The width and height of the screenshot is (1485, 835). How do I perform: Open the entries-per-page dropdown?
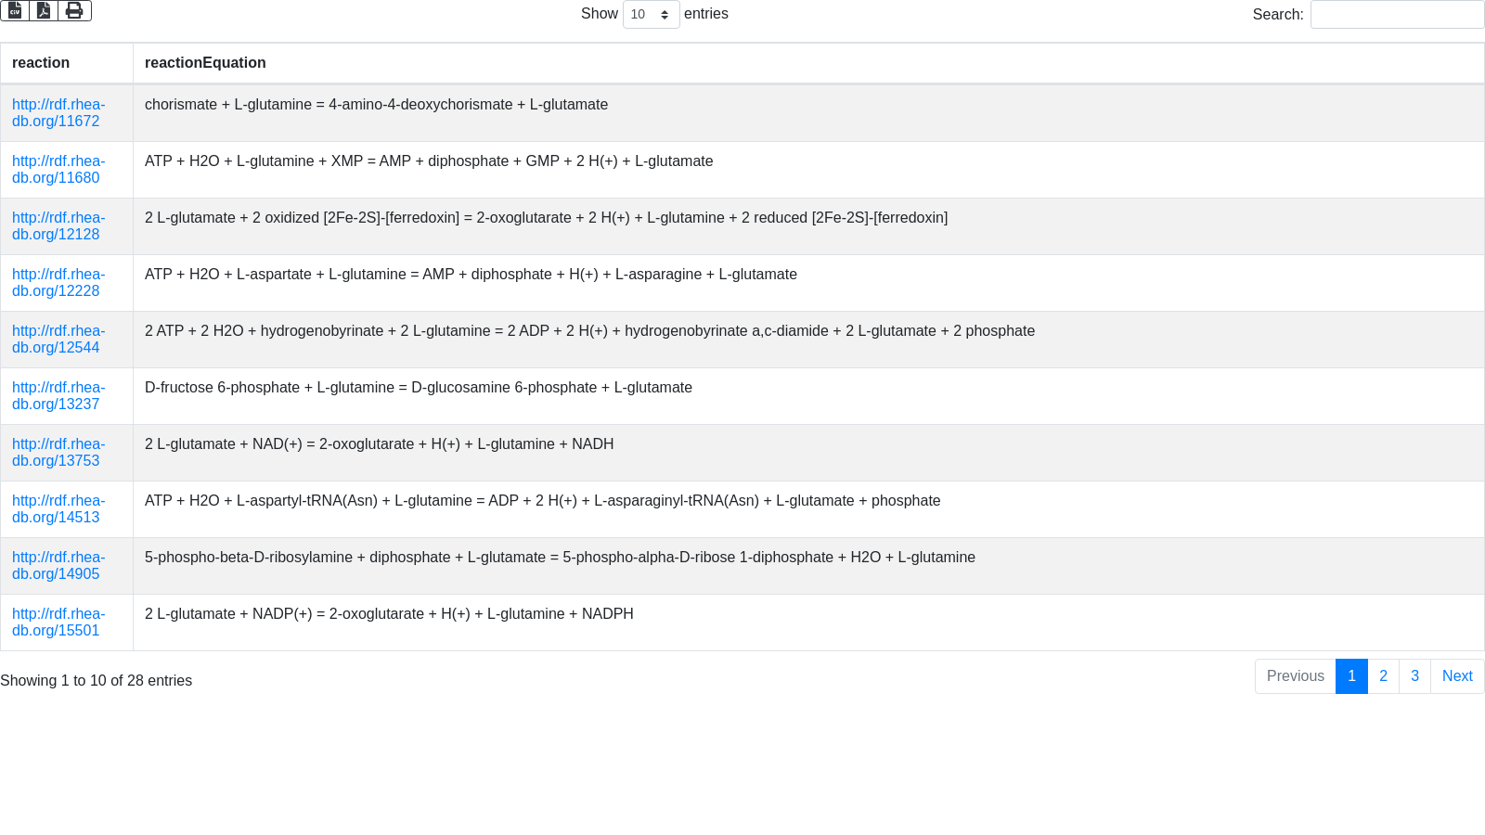651,14
